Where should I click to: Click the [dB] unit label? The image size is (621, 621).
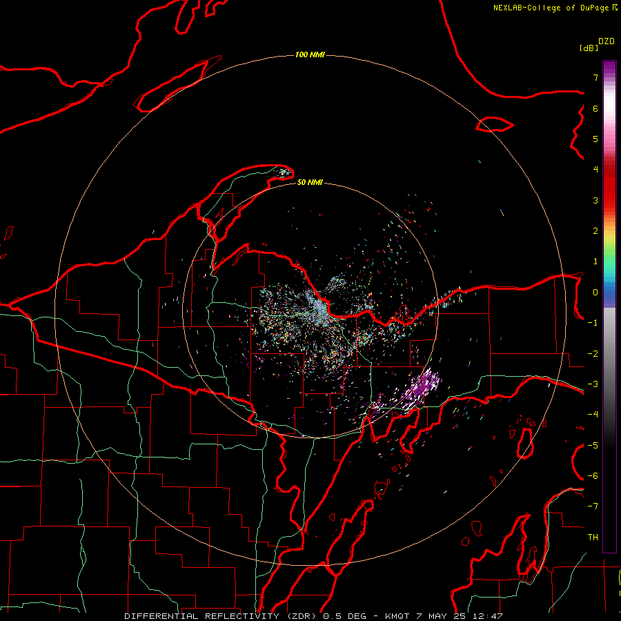589,48
